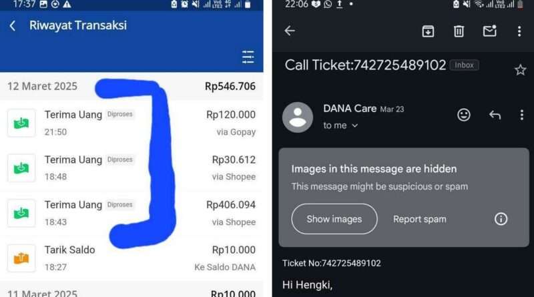The width and height of the screenshot is (534, 297).
Task: Open Gmail overflow menu in top bar
Action: coord(519,31)
